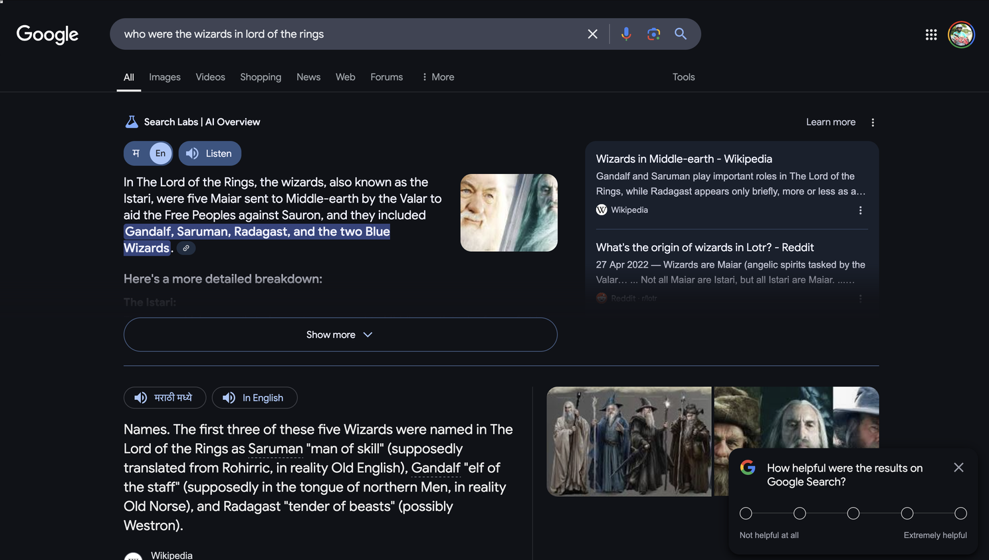Image resolution: width=989 pixels, height=560 pixels.
Task: Click Here's a more detailed breakdown heading
Action: (223, 279)
